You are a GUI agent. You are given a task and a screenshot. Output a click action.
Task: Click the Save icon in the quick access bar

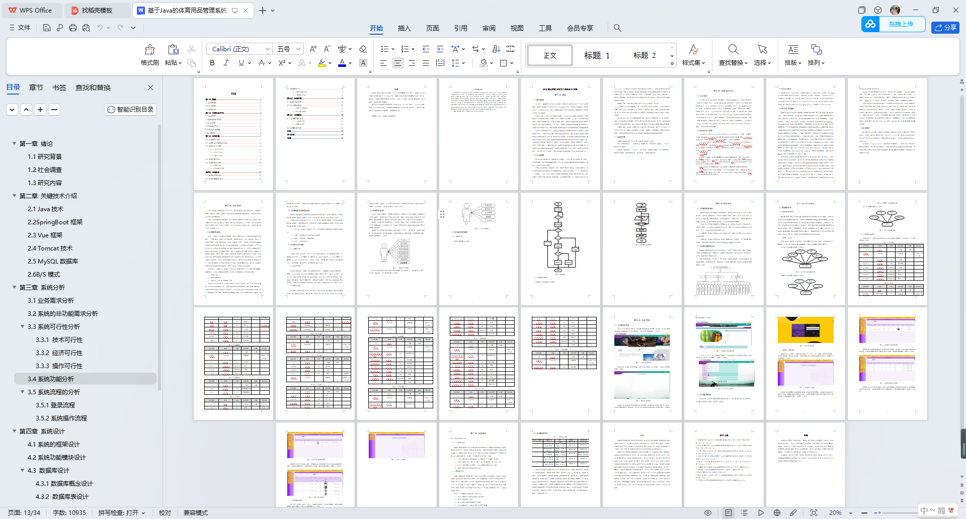(x=47, y=28)
